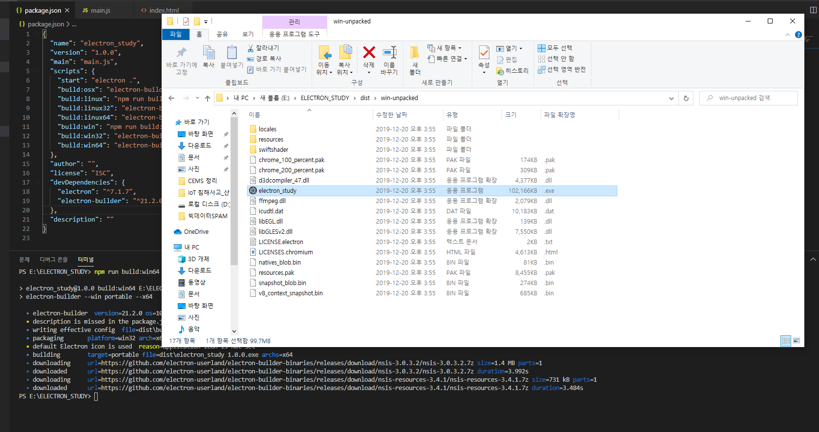Click the red Delete (삭제) icon

[x=369, y=52]
